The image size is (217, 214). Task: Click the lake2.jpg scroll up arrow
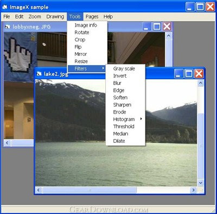(200, 83)
